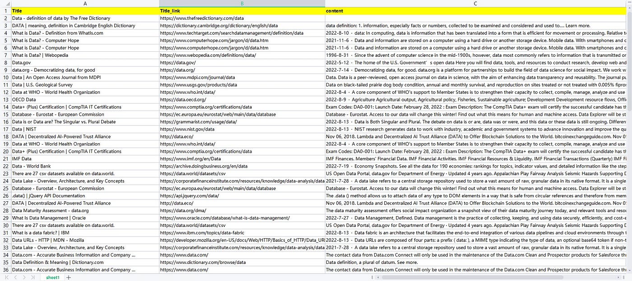Click the Cambridge English Dictionary title cell
The height and width of the screenshot is (281, 632).
coord(85,26)
